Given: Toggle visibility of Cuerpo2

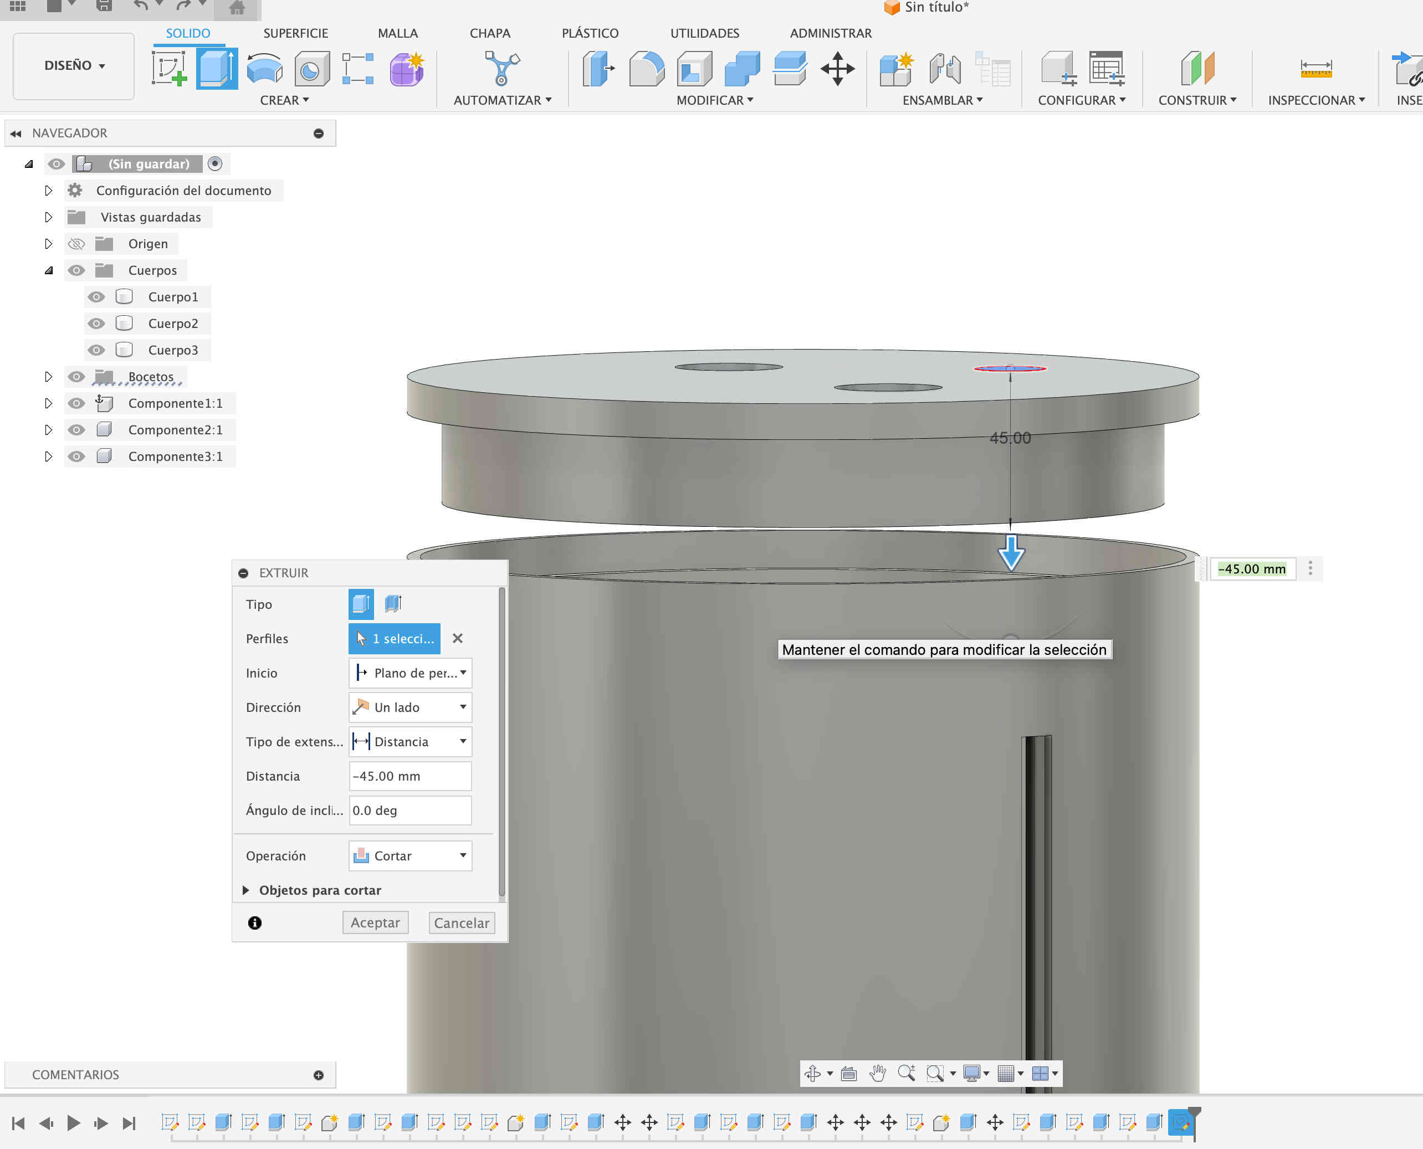Looking at the screenshot, I should click(x=96, y=323).
